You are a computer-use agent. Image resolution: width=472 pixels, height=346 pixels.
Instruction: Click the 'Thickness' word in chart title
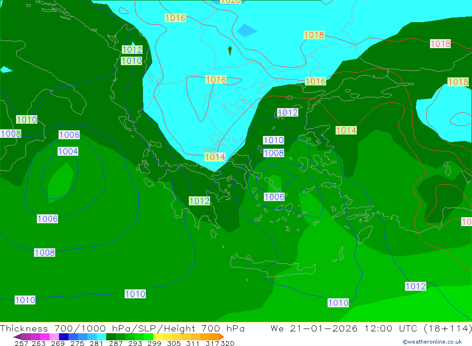(24, 328)
